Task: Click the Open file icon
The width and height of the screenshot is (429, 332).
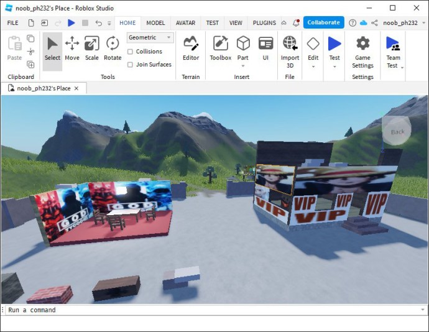Action: pos(44,23)
